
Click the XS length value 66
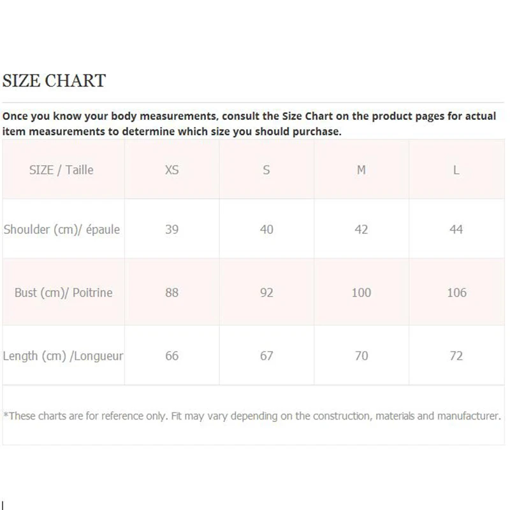click(x=172, y=356)
